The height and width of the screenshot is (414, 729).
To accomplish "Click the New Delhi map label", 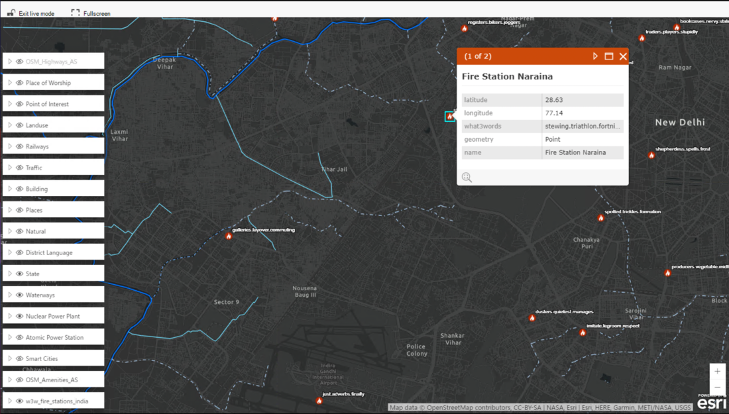I will tap(680, 122).
